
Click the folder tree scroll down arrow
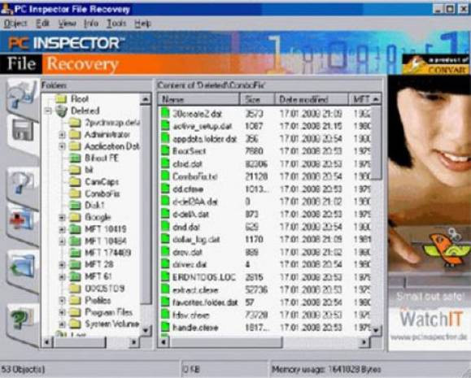pyautogui.click(x=146, y=331)
